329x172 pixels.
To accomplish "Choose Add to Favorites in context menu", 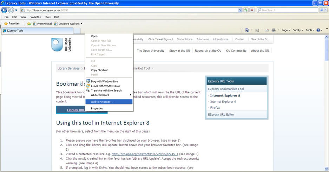I will tap(109, 102).
